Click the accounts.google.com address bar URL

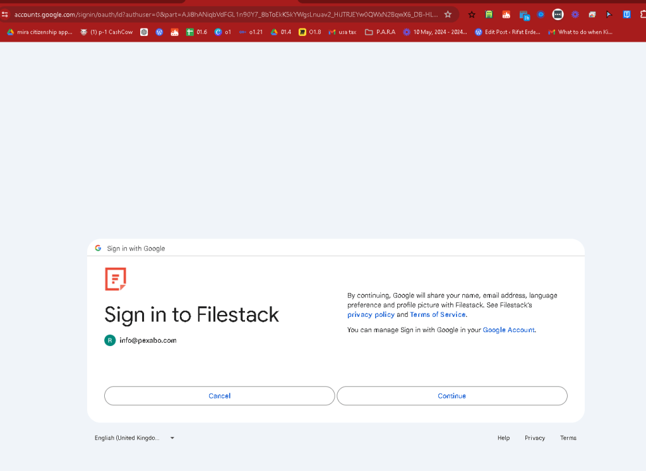pos(226,15)
